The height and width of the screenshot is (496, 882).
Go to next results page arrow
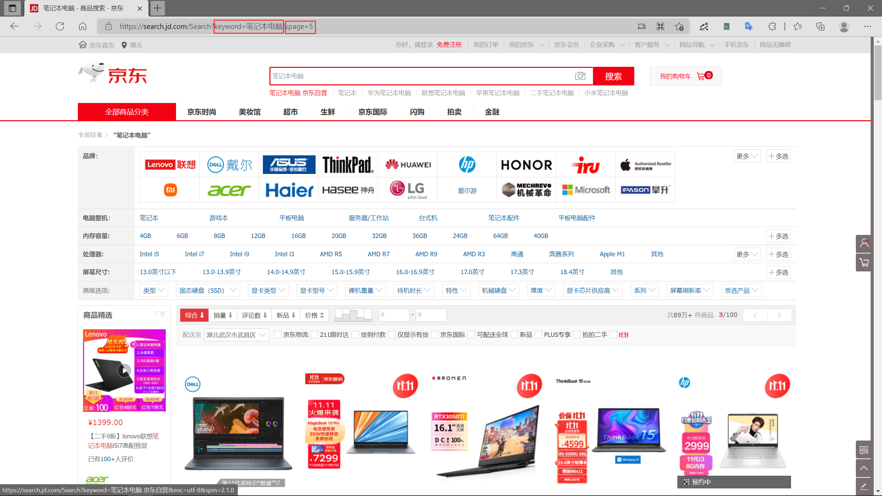779,315
